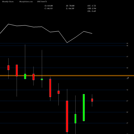134x134 pixels.
Task: Click the 62 price axis label
Action: click(127, 112)
